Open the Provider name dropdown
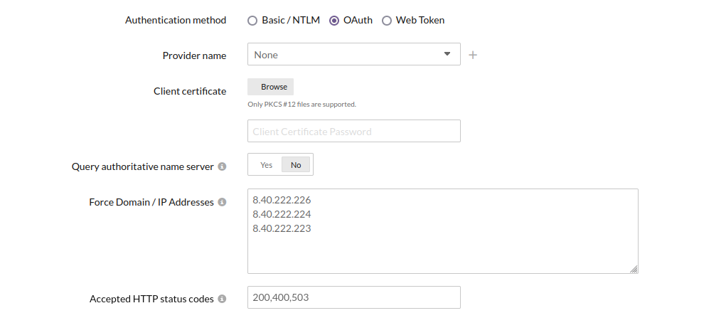Screen dimensions: 726x313 [x=353, y=54]
